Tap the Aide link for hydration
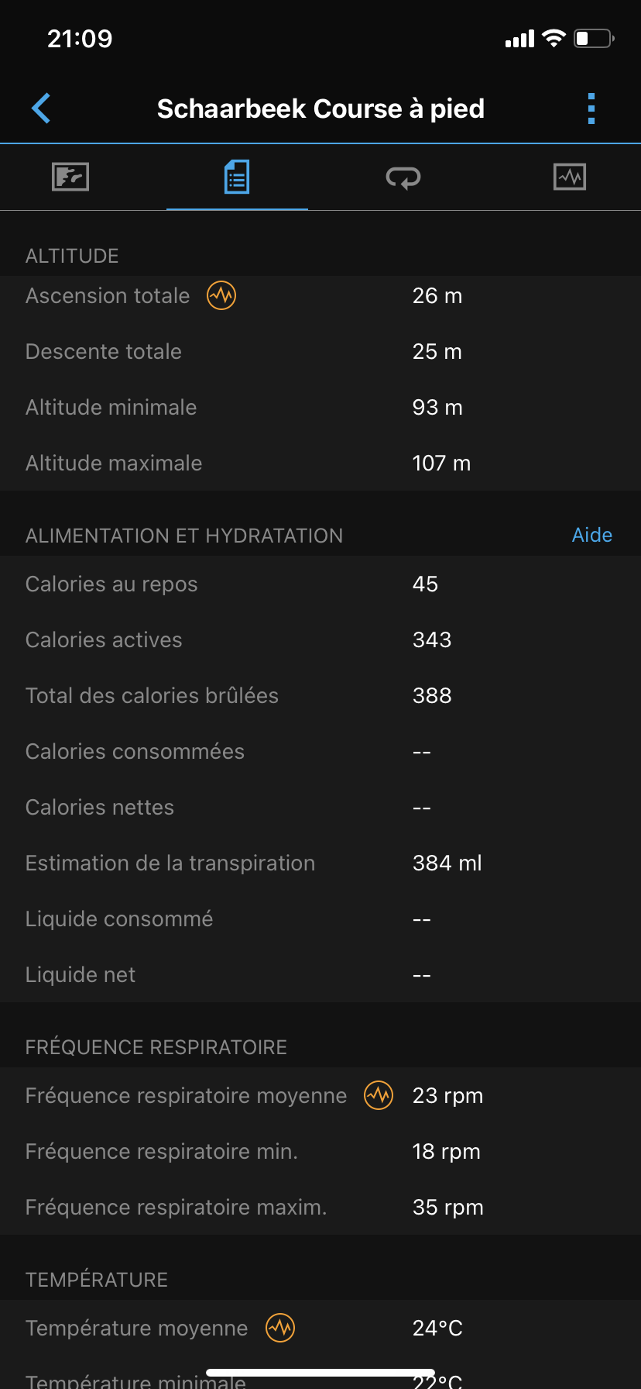Image resolution: width=641 pixels, height=1389 pixels. (591, 535)
